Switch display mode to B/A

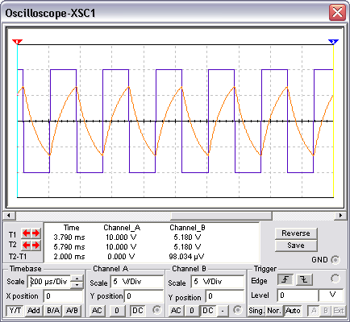[53, 311]
